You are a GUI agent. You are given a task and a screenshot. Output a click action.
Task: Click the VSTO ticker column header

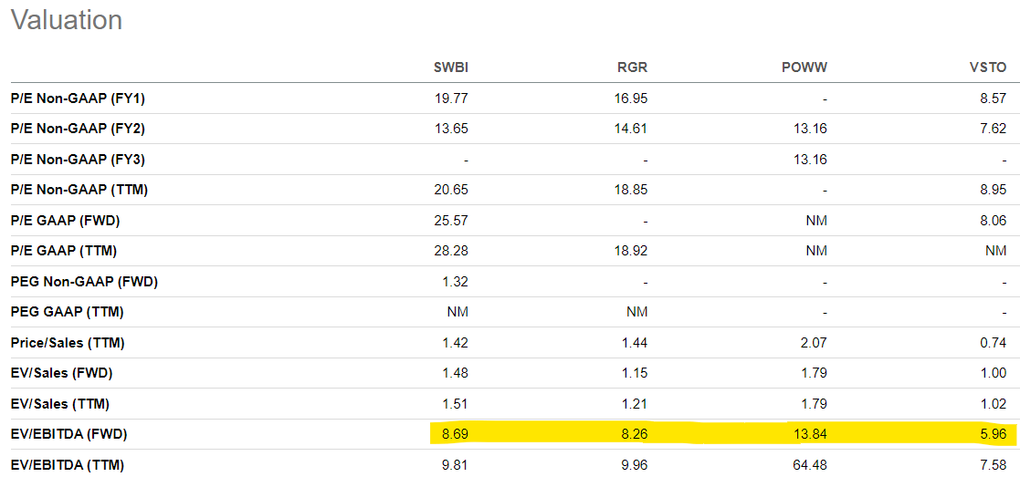987,67
